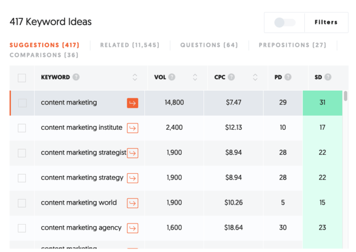Open the Filters button

click(x=326, y=22)
